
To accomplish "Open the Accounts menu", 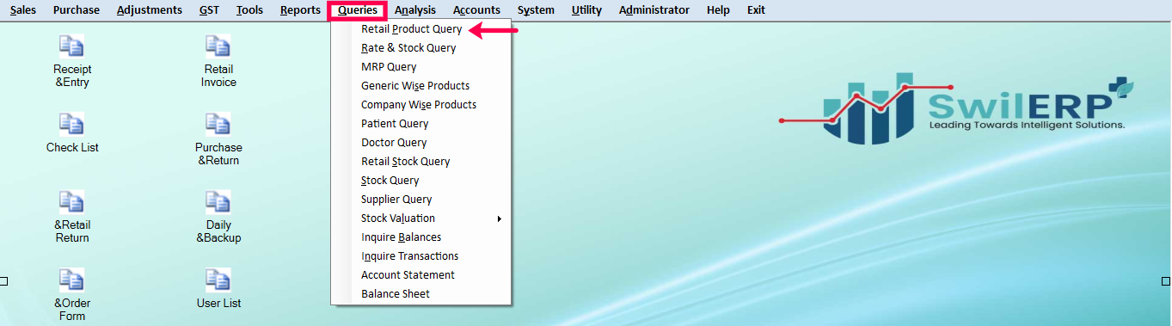I will click(x=476, y=10).
